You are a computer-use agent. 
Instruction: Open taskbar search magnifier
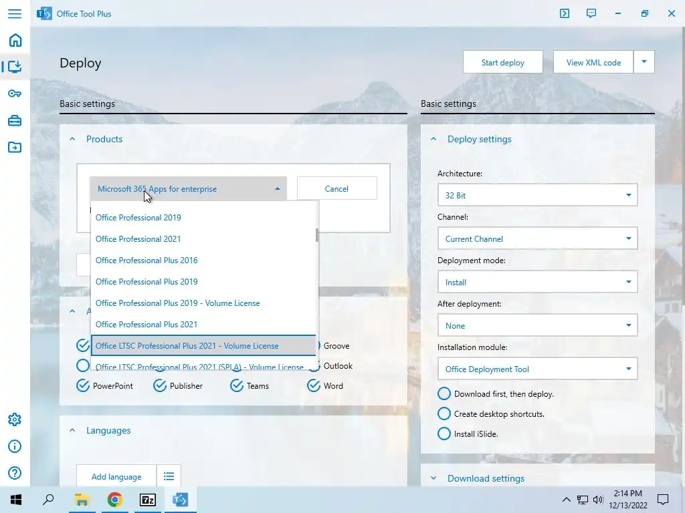[48, 500]
